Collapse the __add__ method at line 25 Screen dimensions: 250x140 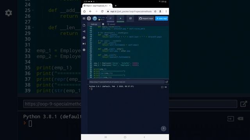pyautogui.click(x=93, y=49)
